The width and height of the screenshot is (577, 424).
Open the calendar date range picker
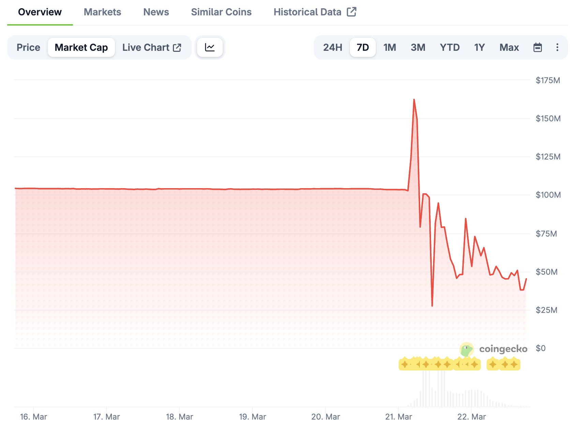click(x=537, y=47)
